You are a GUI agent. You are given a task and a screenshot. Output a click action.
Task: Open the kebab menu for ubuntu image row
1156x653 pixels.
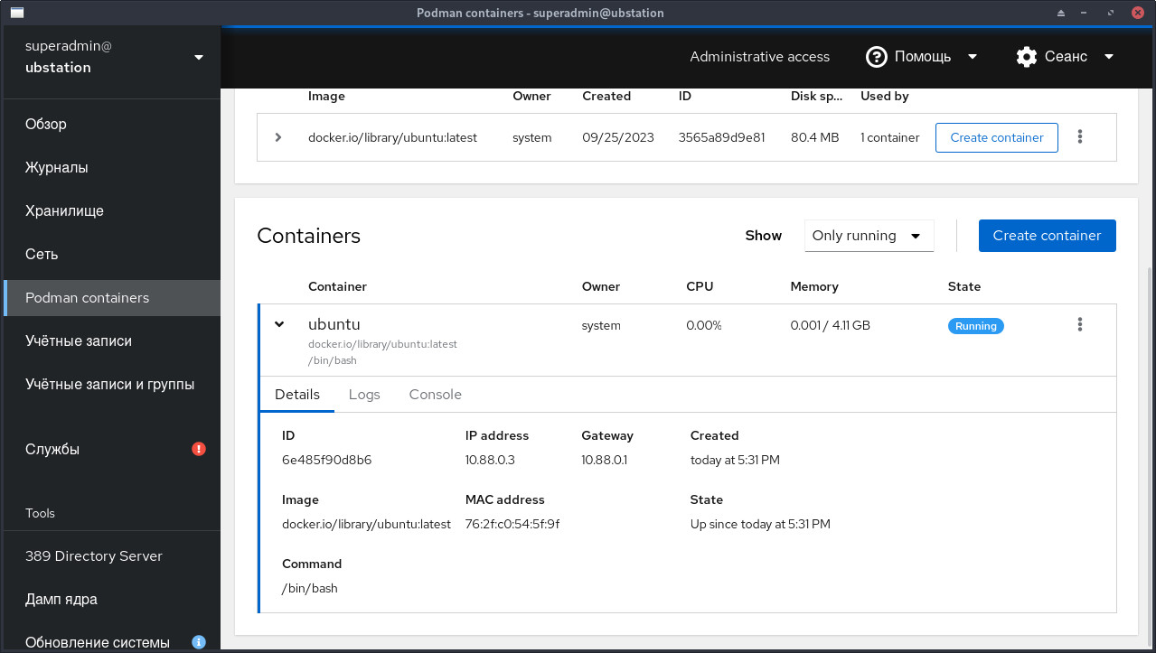point(1080,137)
